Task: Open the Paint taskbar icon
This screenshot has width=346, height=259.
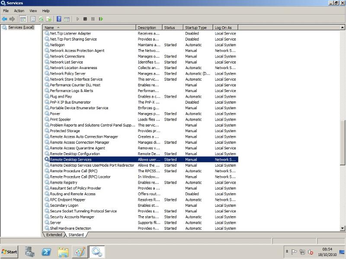Action: click(80, 252)
